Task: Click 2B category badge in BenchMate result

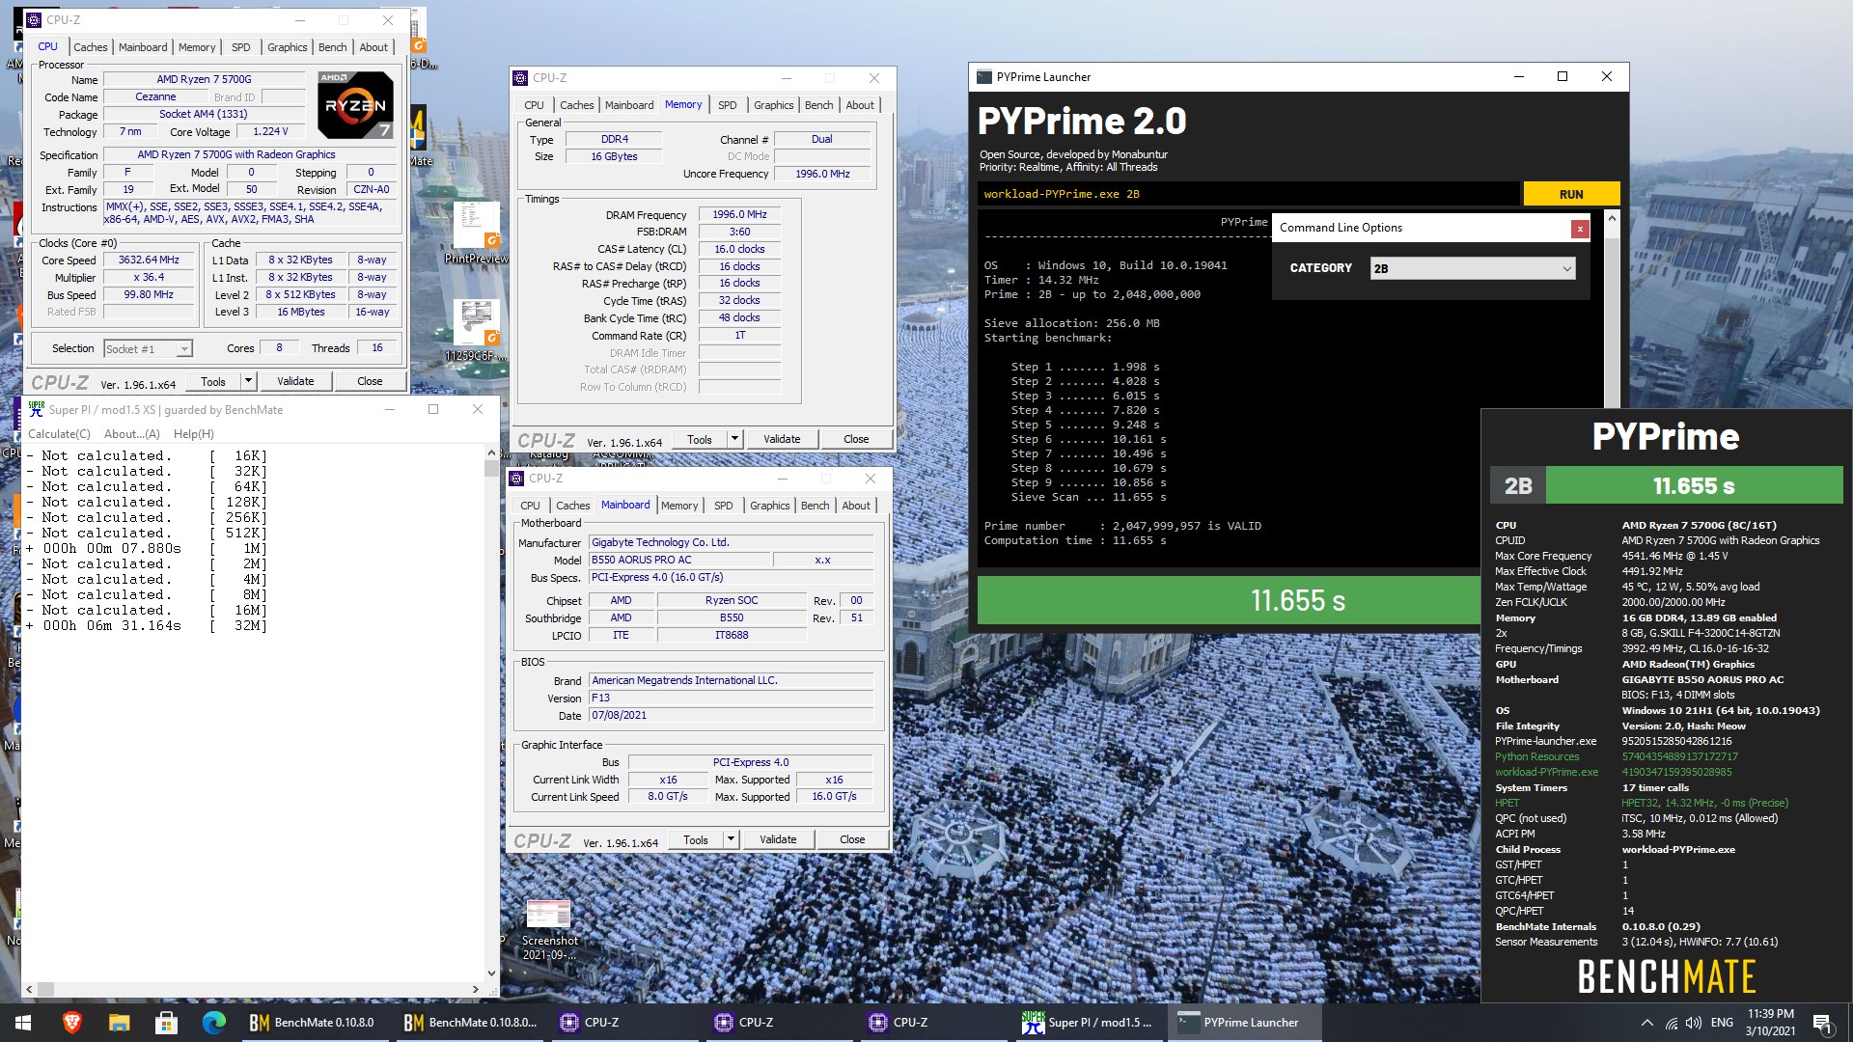Action: pos(1518,485)
